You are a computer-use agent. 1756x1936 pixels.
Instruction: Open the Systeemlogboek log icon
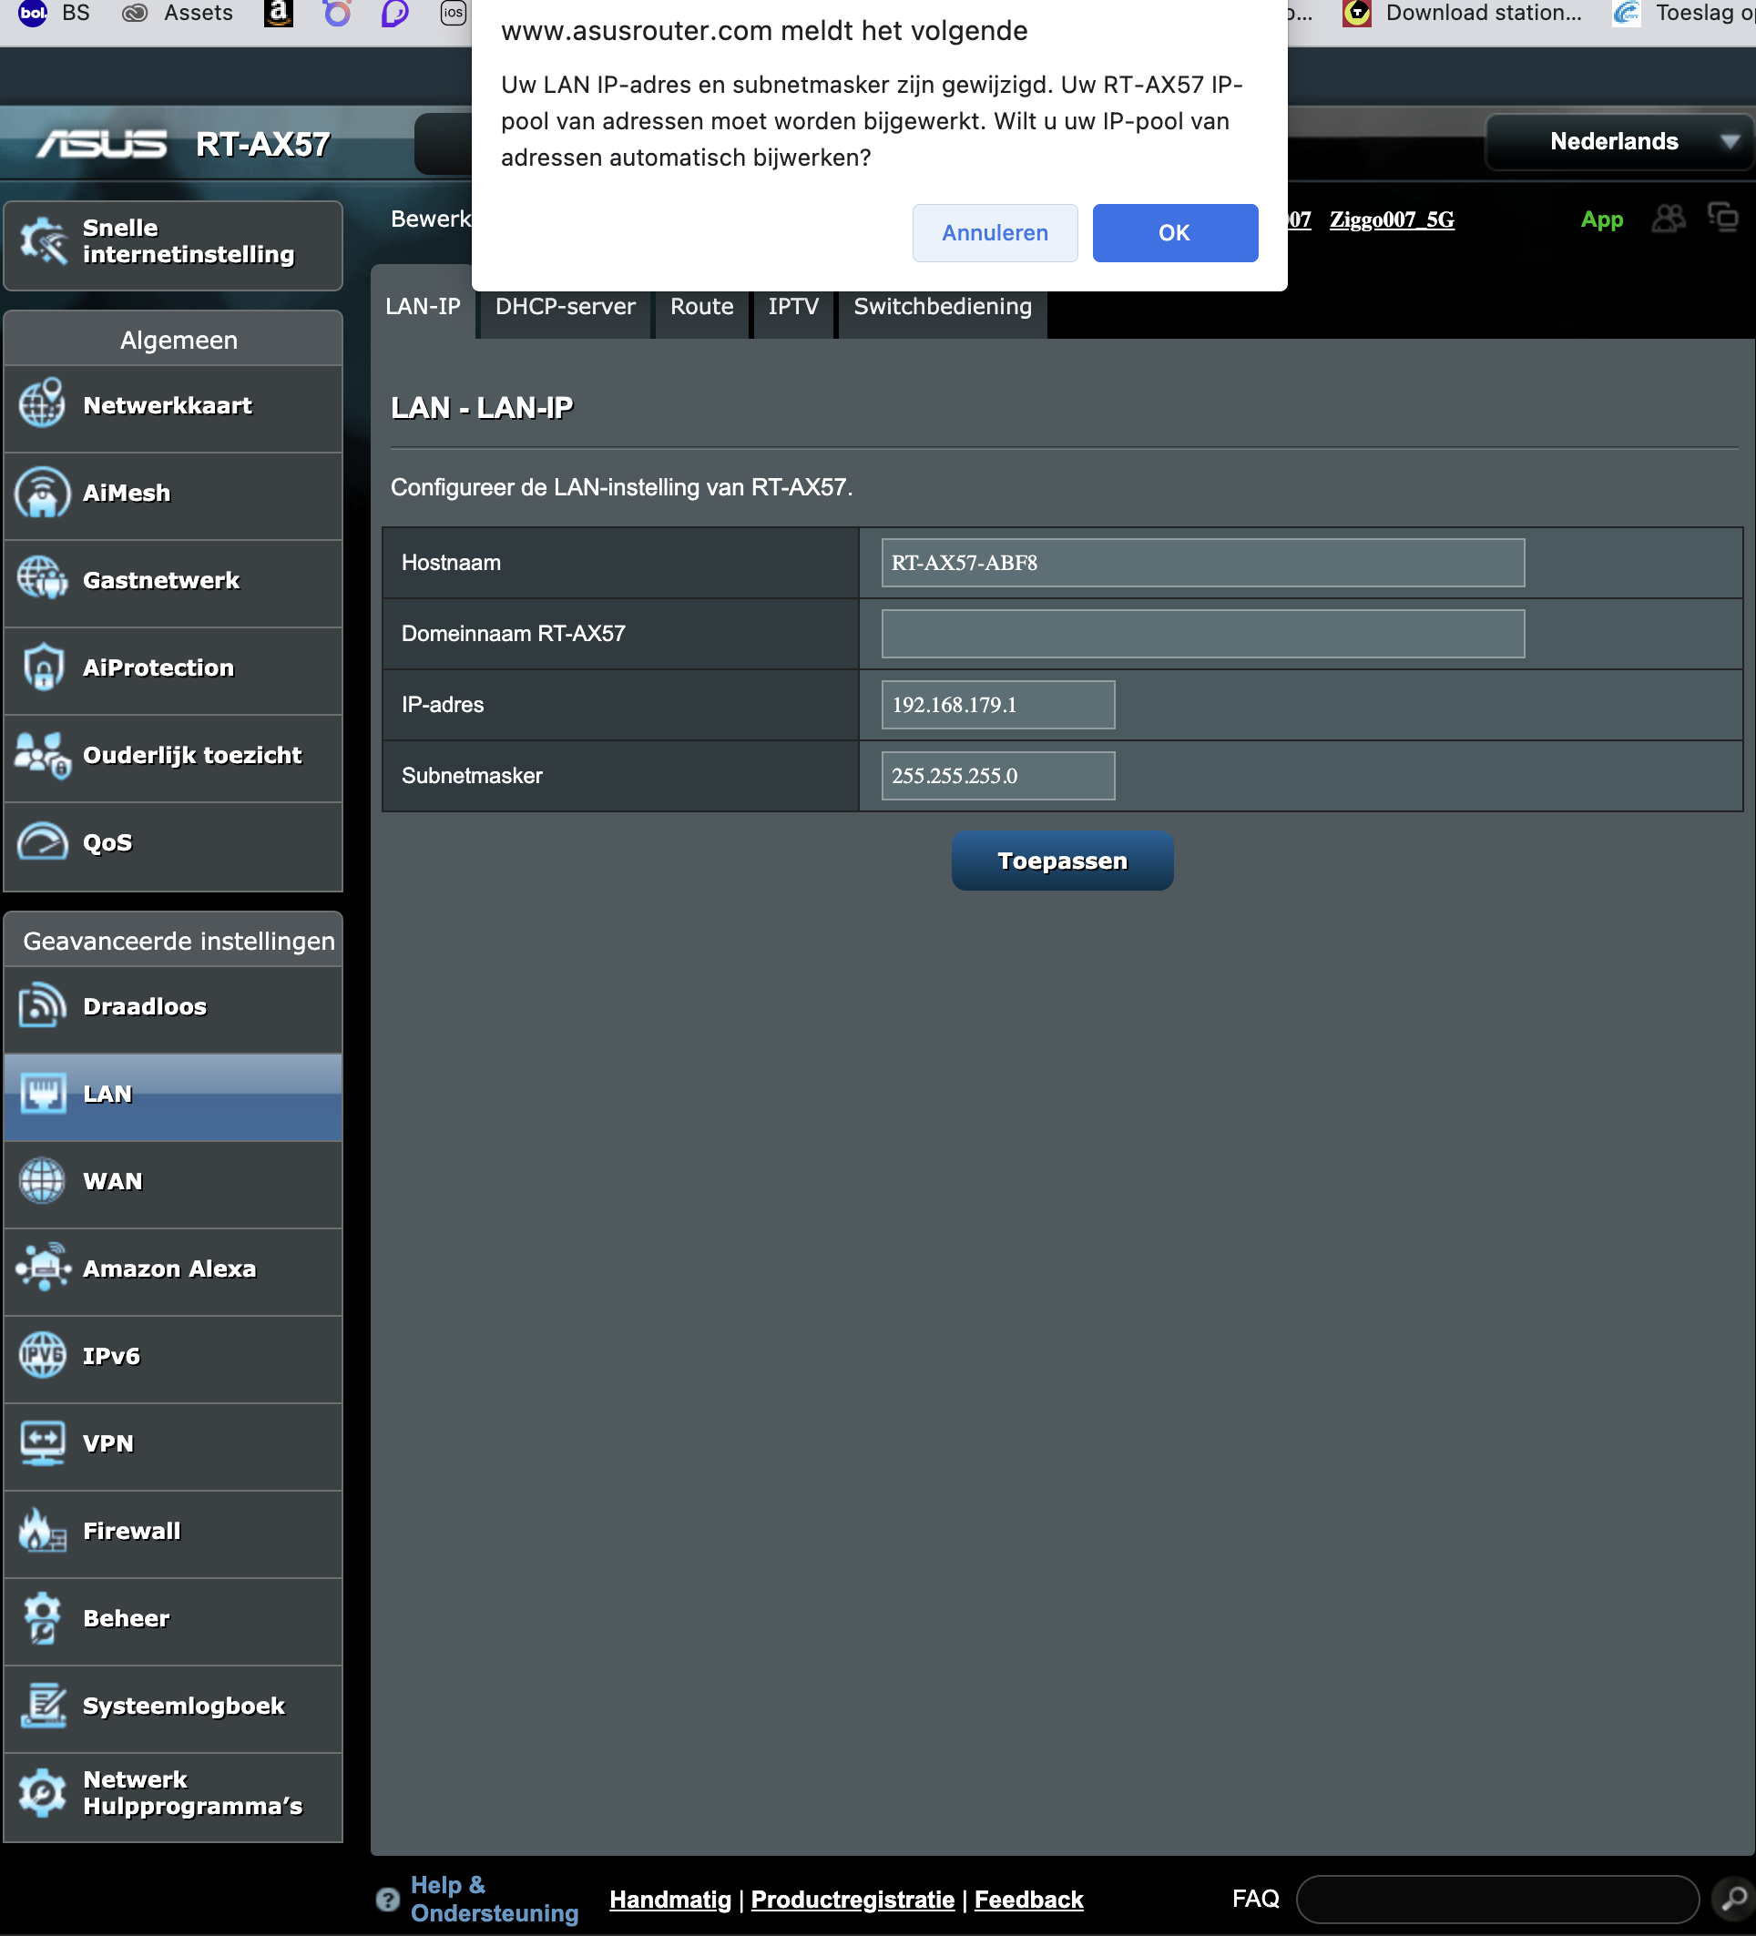[42, 1705]
